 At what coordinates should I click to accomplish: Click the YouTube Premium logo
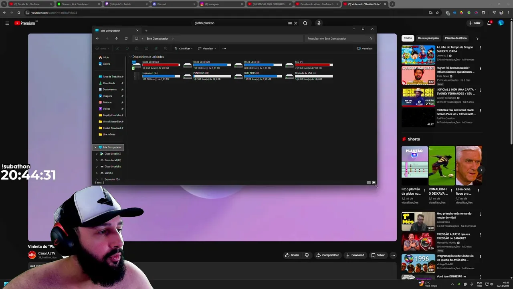(26, 23)
